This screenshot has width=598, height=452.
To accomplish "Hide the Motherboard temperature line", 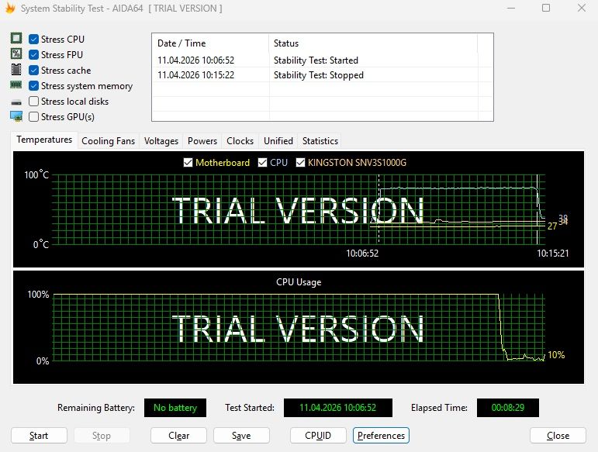I will coord(188,163).
